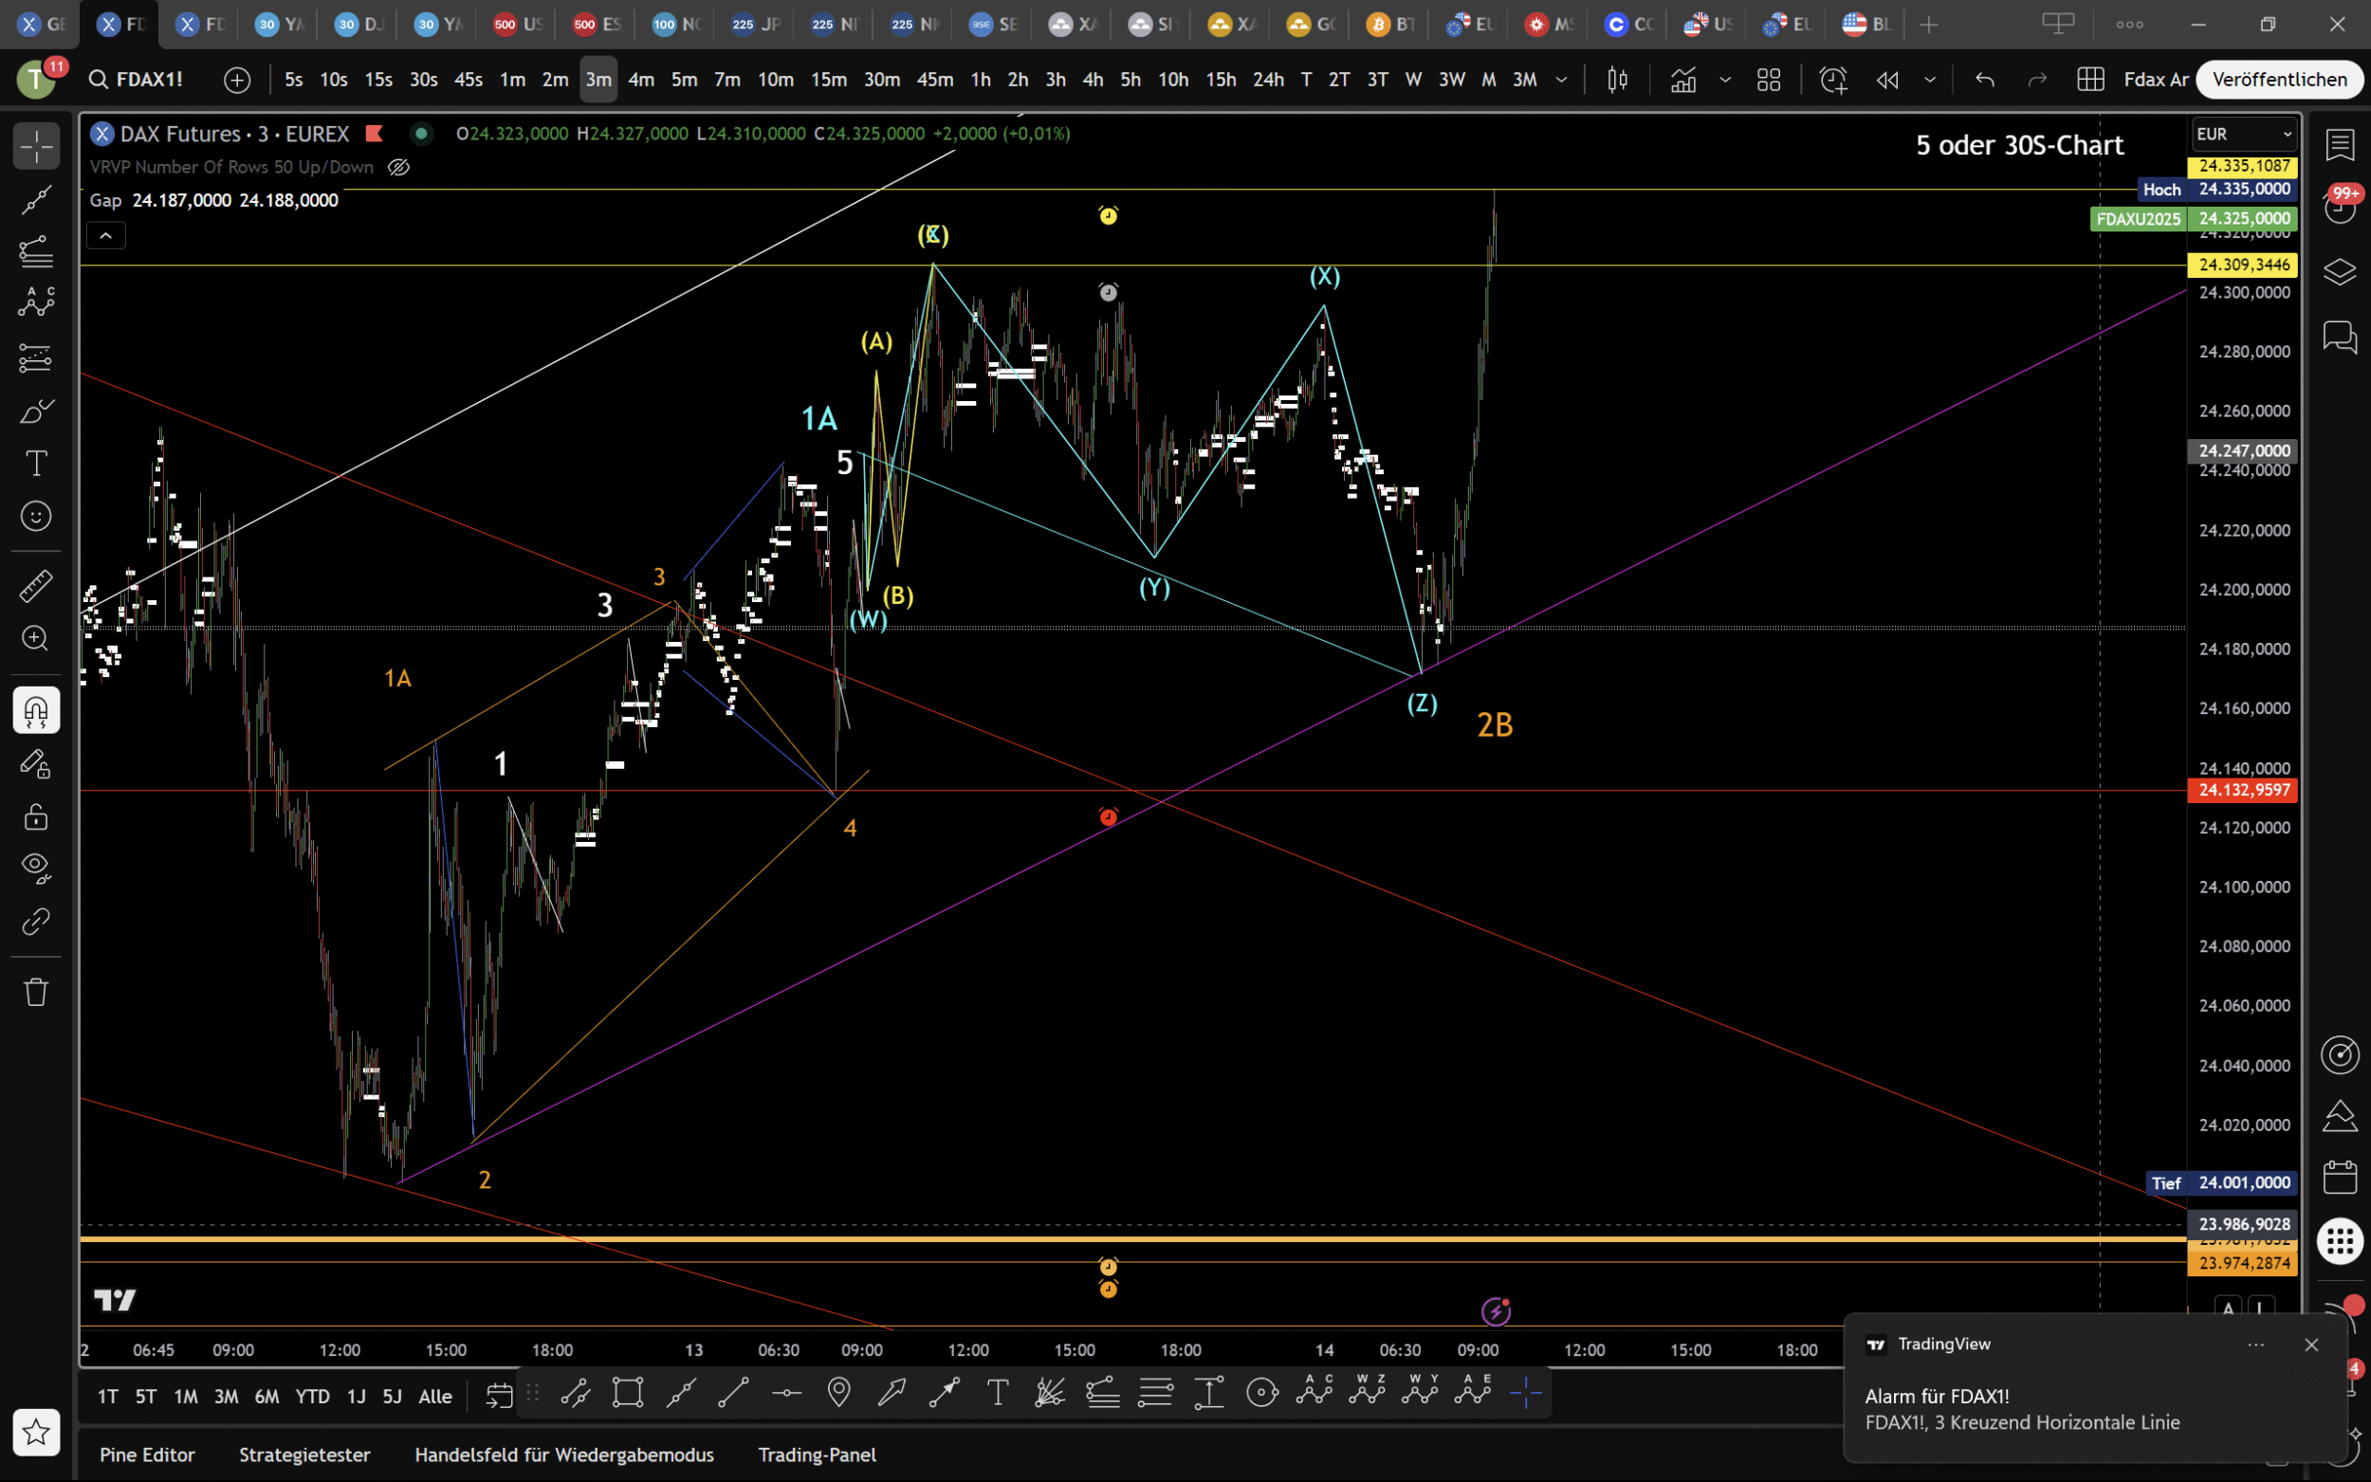Click the trash remove drawings icon
The image size is (2371, 1482).
tap(36, 992)
